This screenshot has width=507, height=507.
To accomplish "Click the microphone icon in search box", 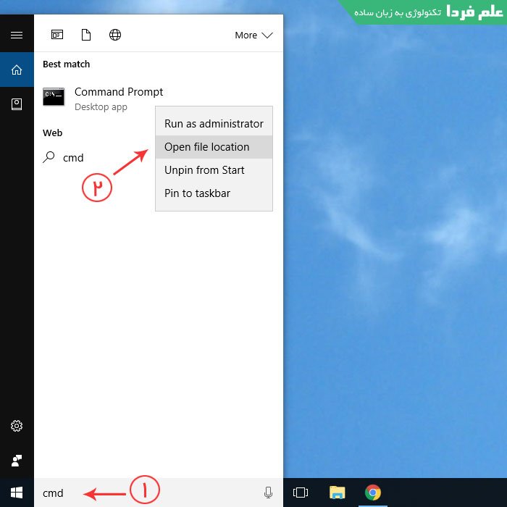I will click(x=268, y=493).
